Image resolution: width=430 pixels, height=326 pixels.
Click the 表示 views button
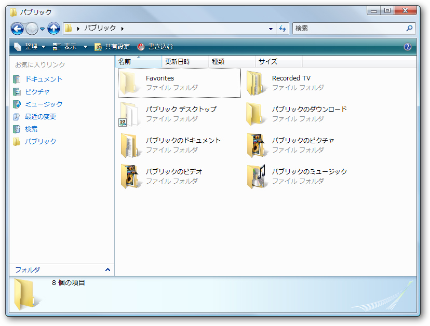pyautogui.click(x=65, y=47)
